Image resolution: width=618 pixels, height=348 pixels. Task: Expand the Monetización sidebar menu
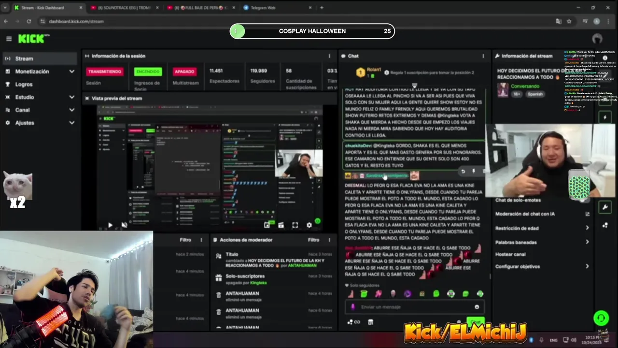click(x=39, y=72)
